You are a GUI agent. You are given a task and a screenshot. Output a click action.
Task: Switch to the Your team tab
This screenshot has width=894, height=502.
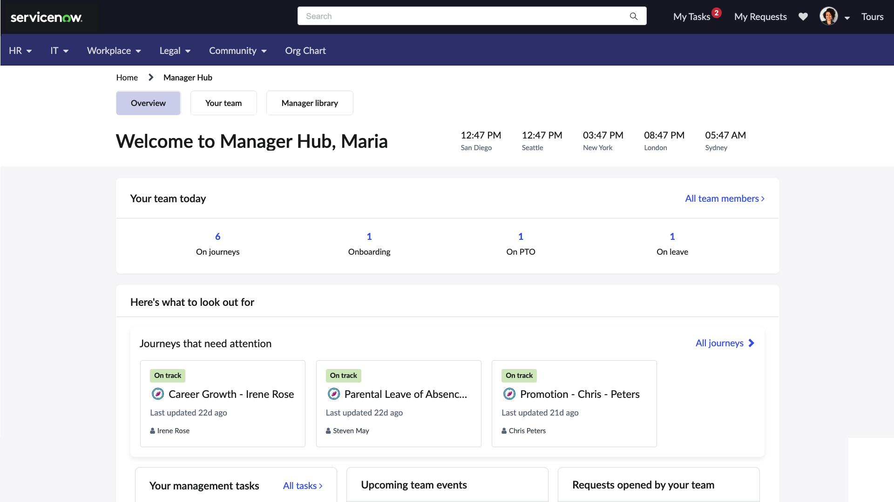[223, 102]
